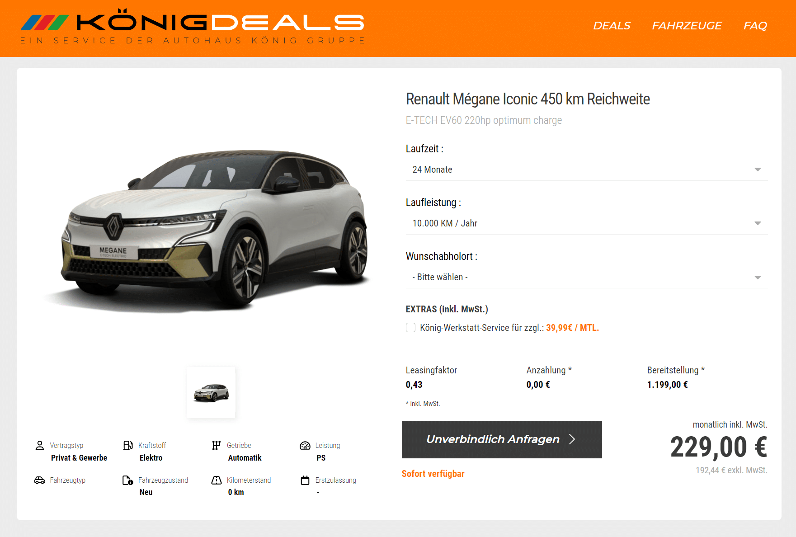Screen dimensions: 796x537
Task: Click the Leistung speedometer icon
Action: 305,446
